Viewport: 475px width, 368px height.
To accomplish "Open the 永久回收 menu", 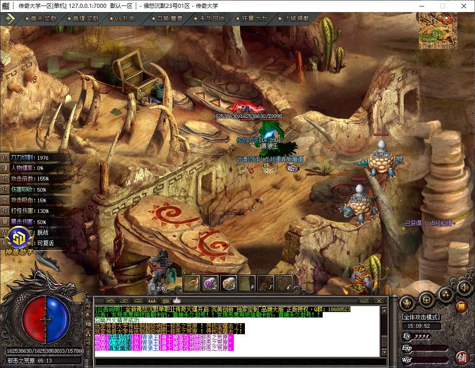I will [209, 19].
